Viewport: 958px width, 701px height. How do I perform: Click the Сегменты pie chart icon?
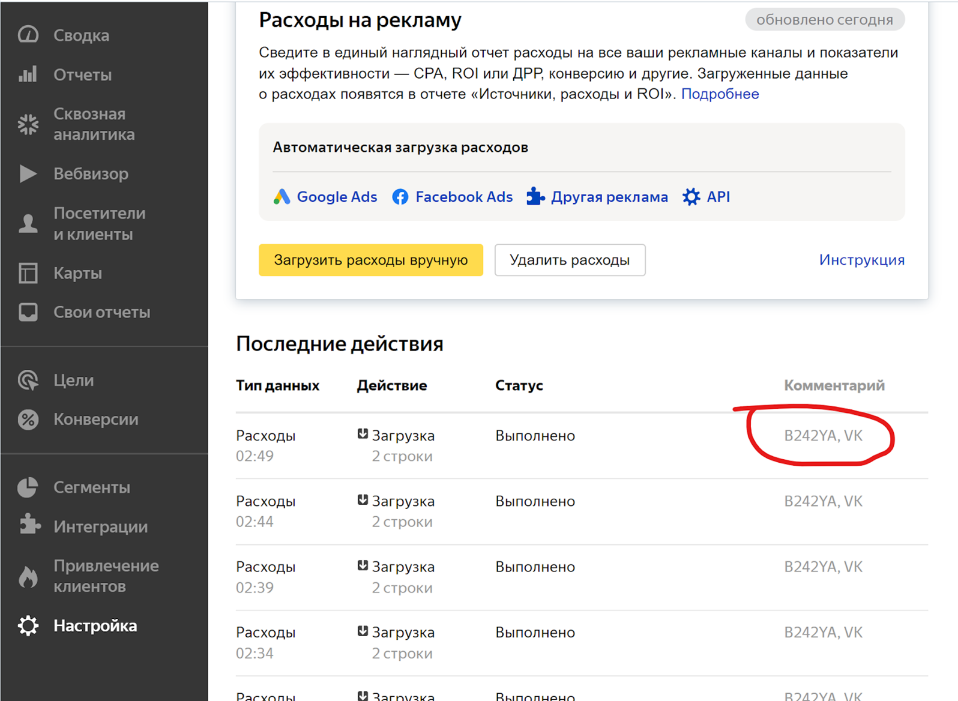point(28,487)
